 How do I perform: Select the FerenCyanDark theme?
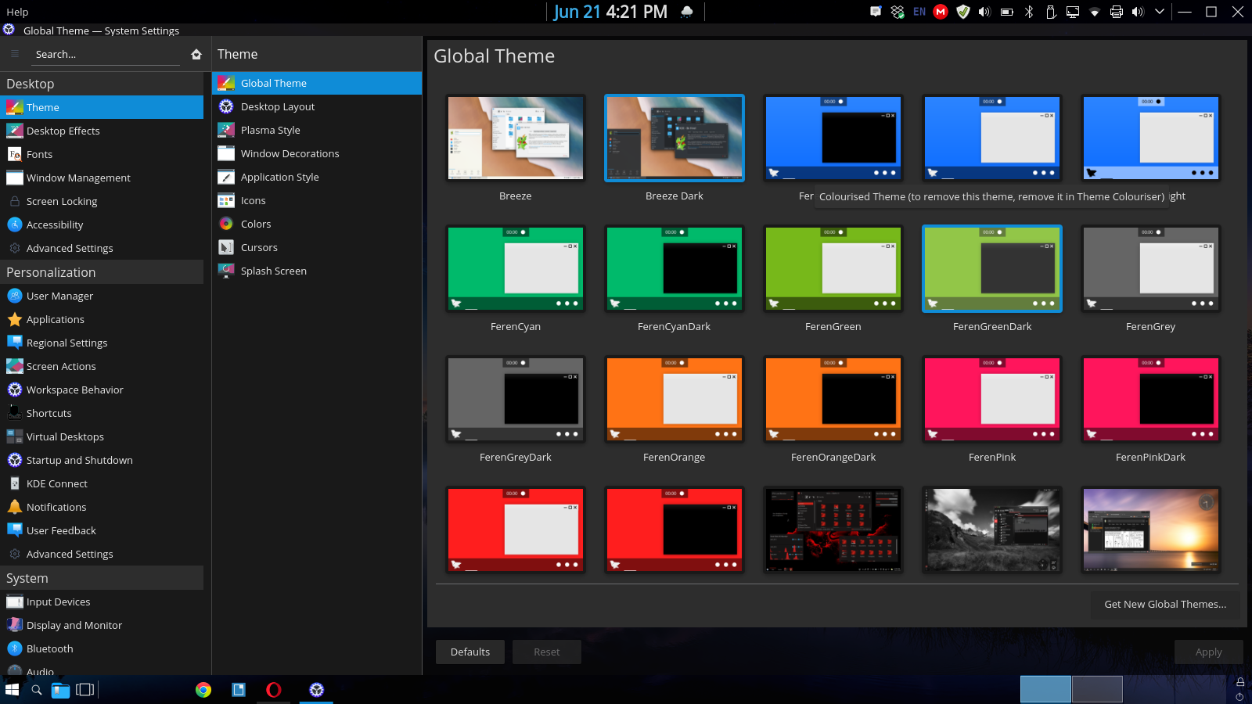coord(675,268)
